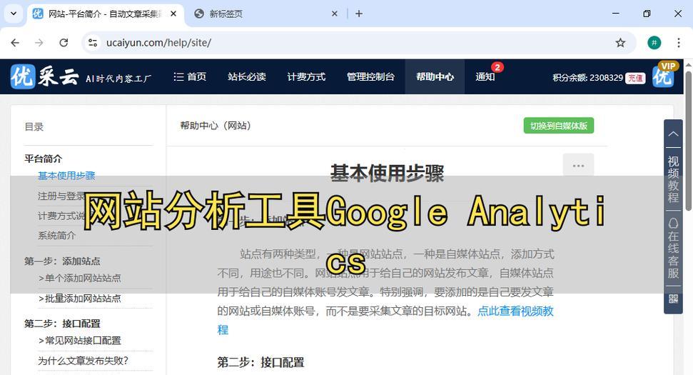The height and width of the screenshot is (375, 693).
Task: Select 第二步：接口配置 sidebar heading
Action: pyautogui.click(x=62, y=324)
